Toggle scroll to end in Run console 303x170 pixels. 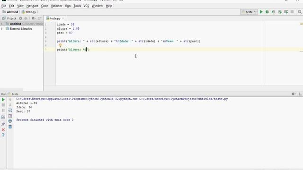[10, 116]
